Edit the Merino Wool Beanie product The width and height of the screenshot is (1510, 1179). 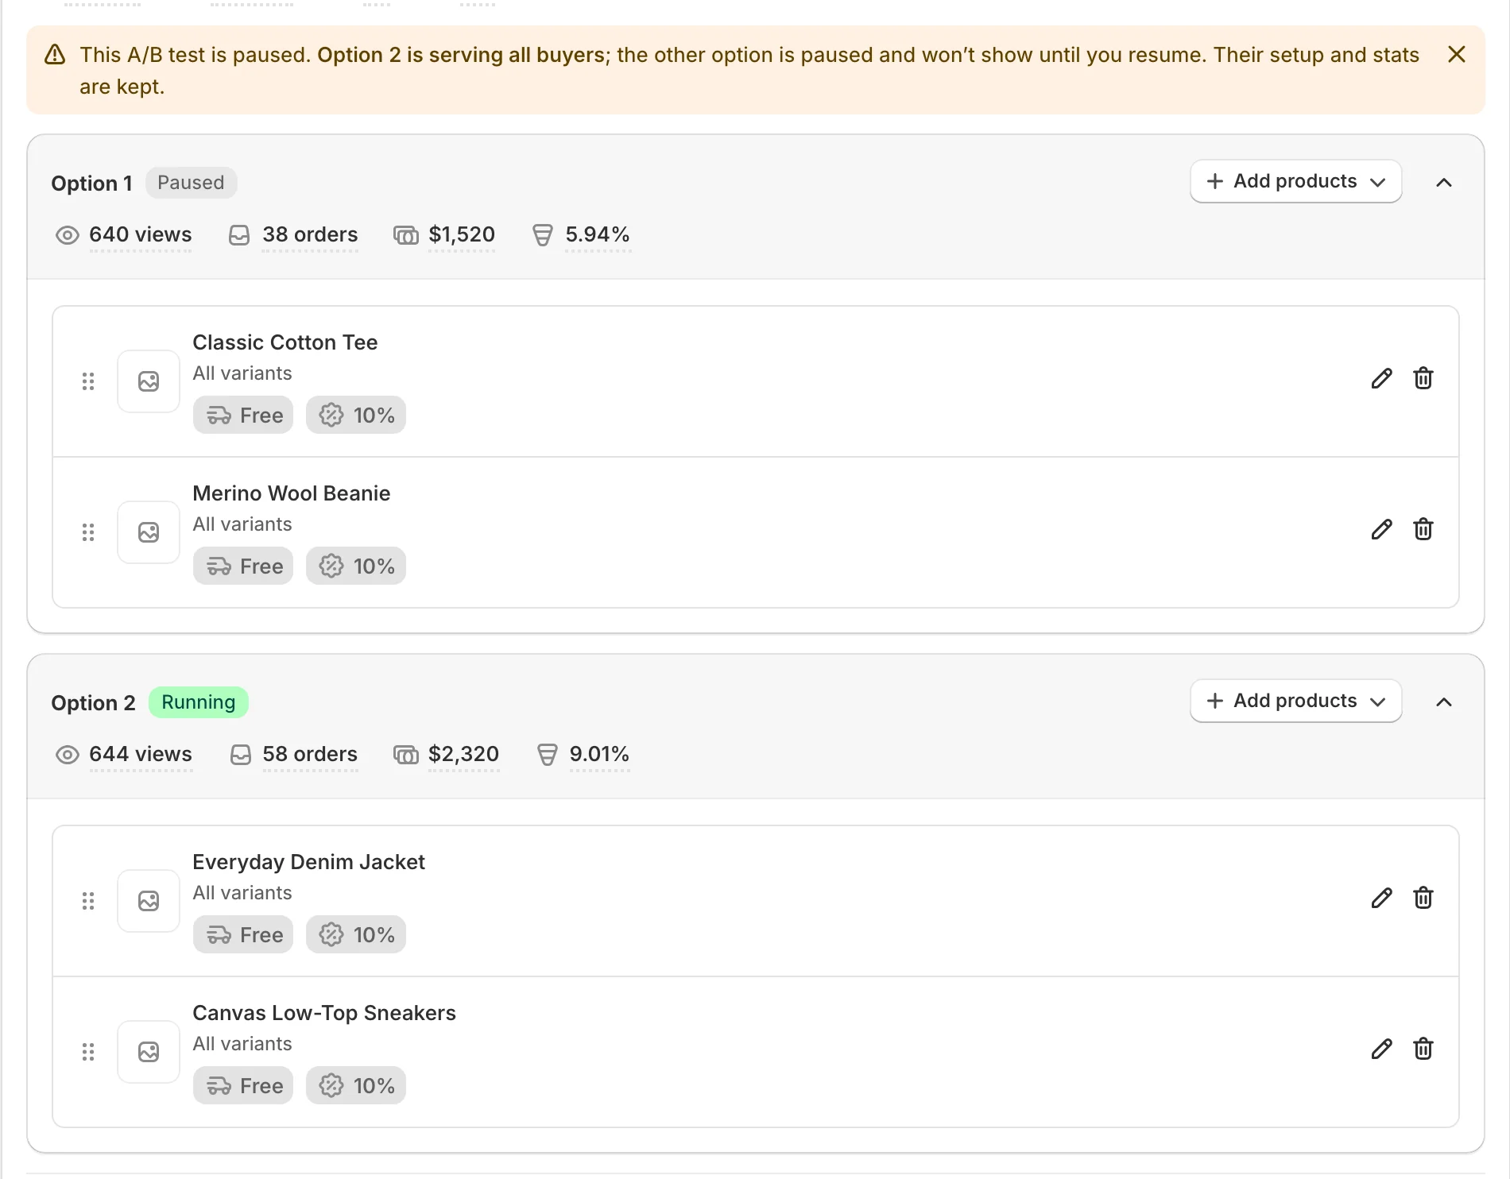[1382, 529]
